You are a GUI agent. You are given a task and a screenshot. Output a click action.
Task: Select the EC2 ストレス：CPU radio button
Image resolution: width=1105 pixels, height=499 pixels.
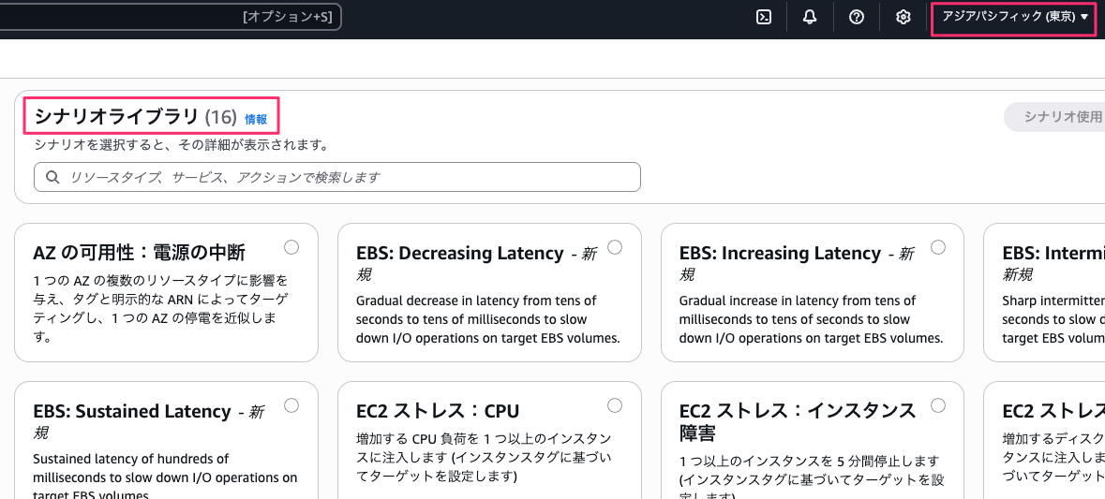[615, 405]
